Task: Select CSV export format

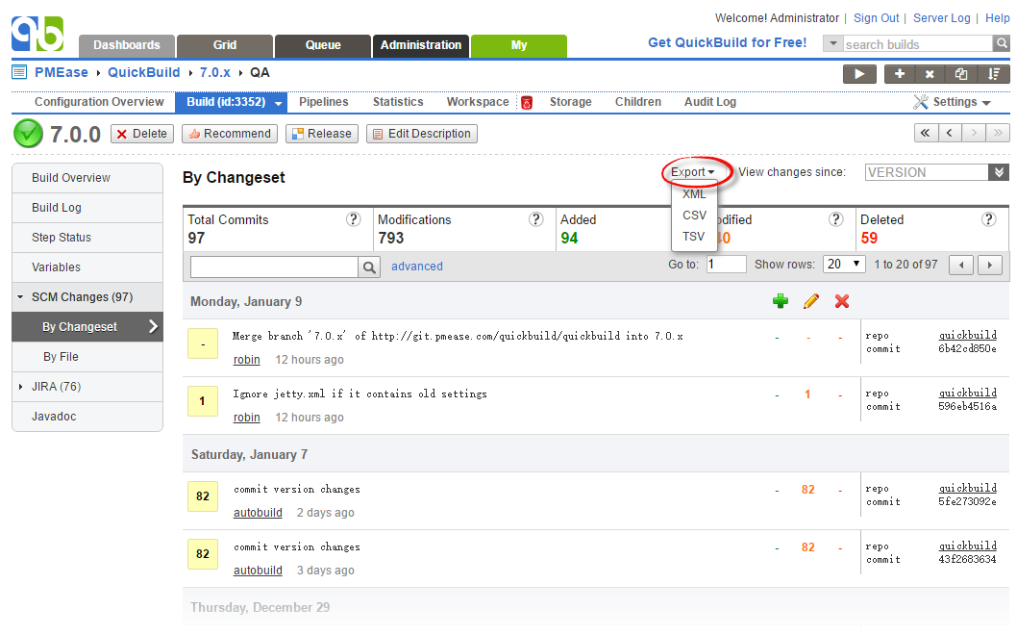Action: (694, 215)
